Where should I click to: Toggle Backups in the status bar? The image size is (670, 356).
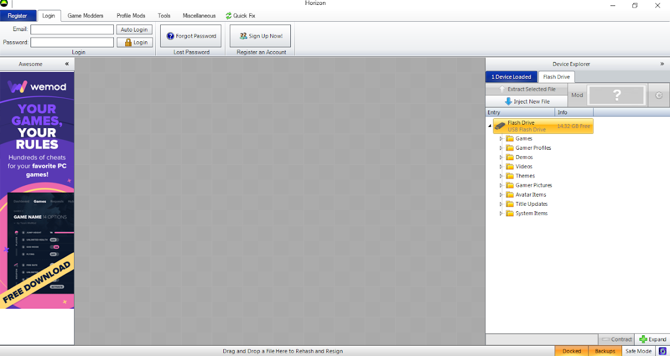pos(605,351)
